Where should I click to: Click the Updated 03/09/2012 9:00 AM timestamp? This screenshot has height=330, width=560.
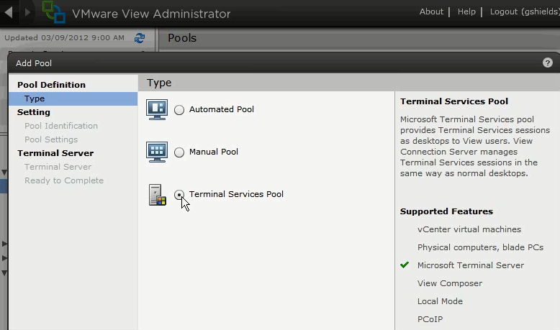pyautogui.click(x=65, y=38)
